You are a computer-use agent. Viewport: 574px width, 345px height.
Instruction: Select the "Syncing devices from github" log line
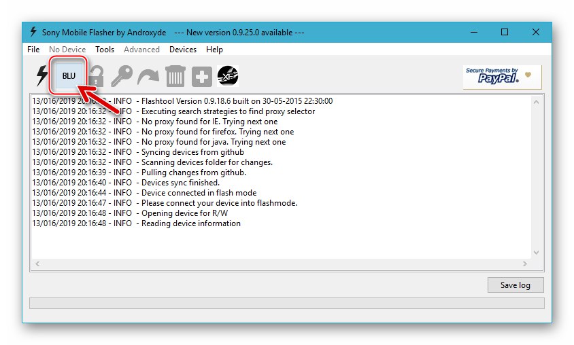tap(138, 152)
